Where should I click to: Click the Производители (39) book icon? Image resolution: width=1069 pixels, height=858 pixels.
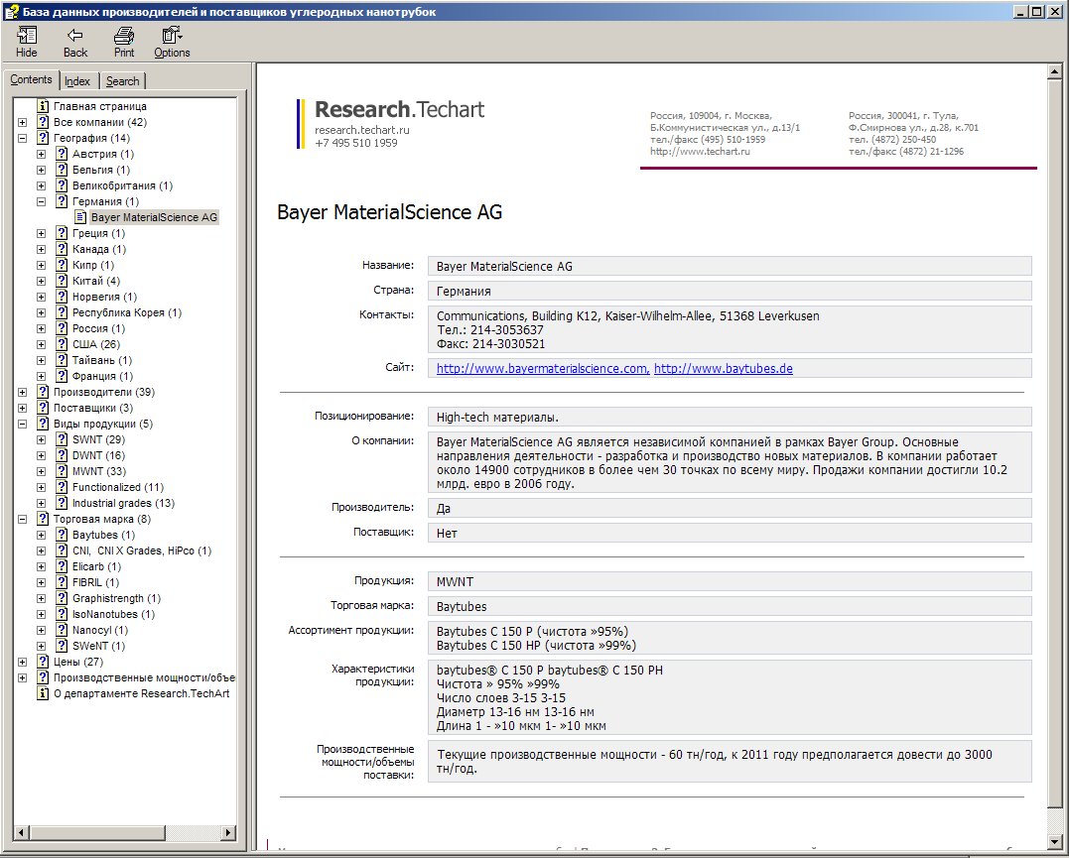click(x=43, y=392)
